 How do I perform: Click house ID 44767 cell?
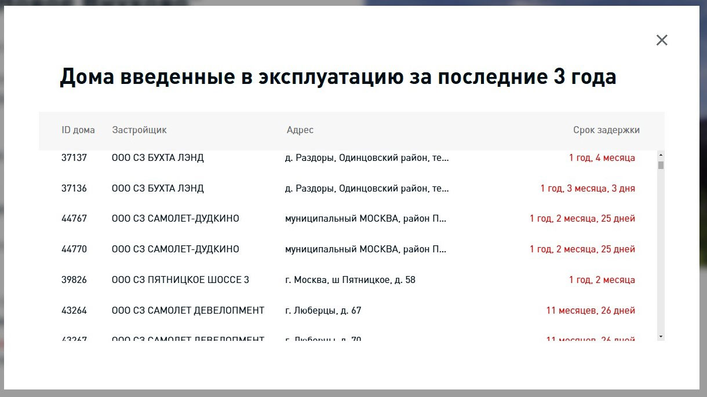(x=74, y=219)
